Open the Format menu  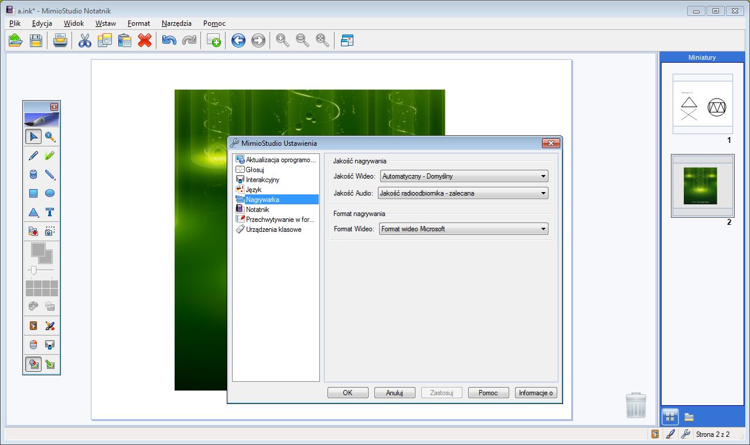pyautogui.click(x=139, y=23)
